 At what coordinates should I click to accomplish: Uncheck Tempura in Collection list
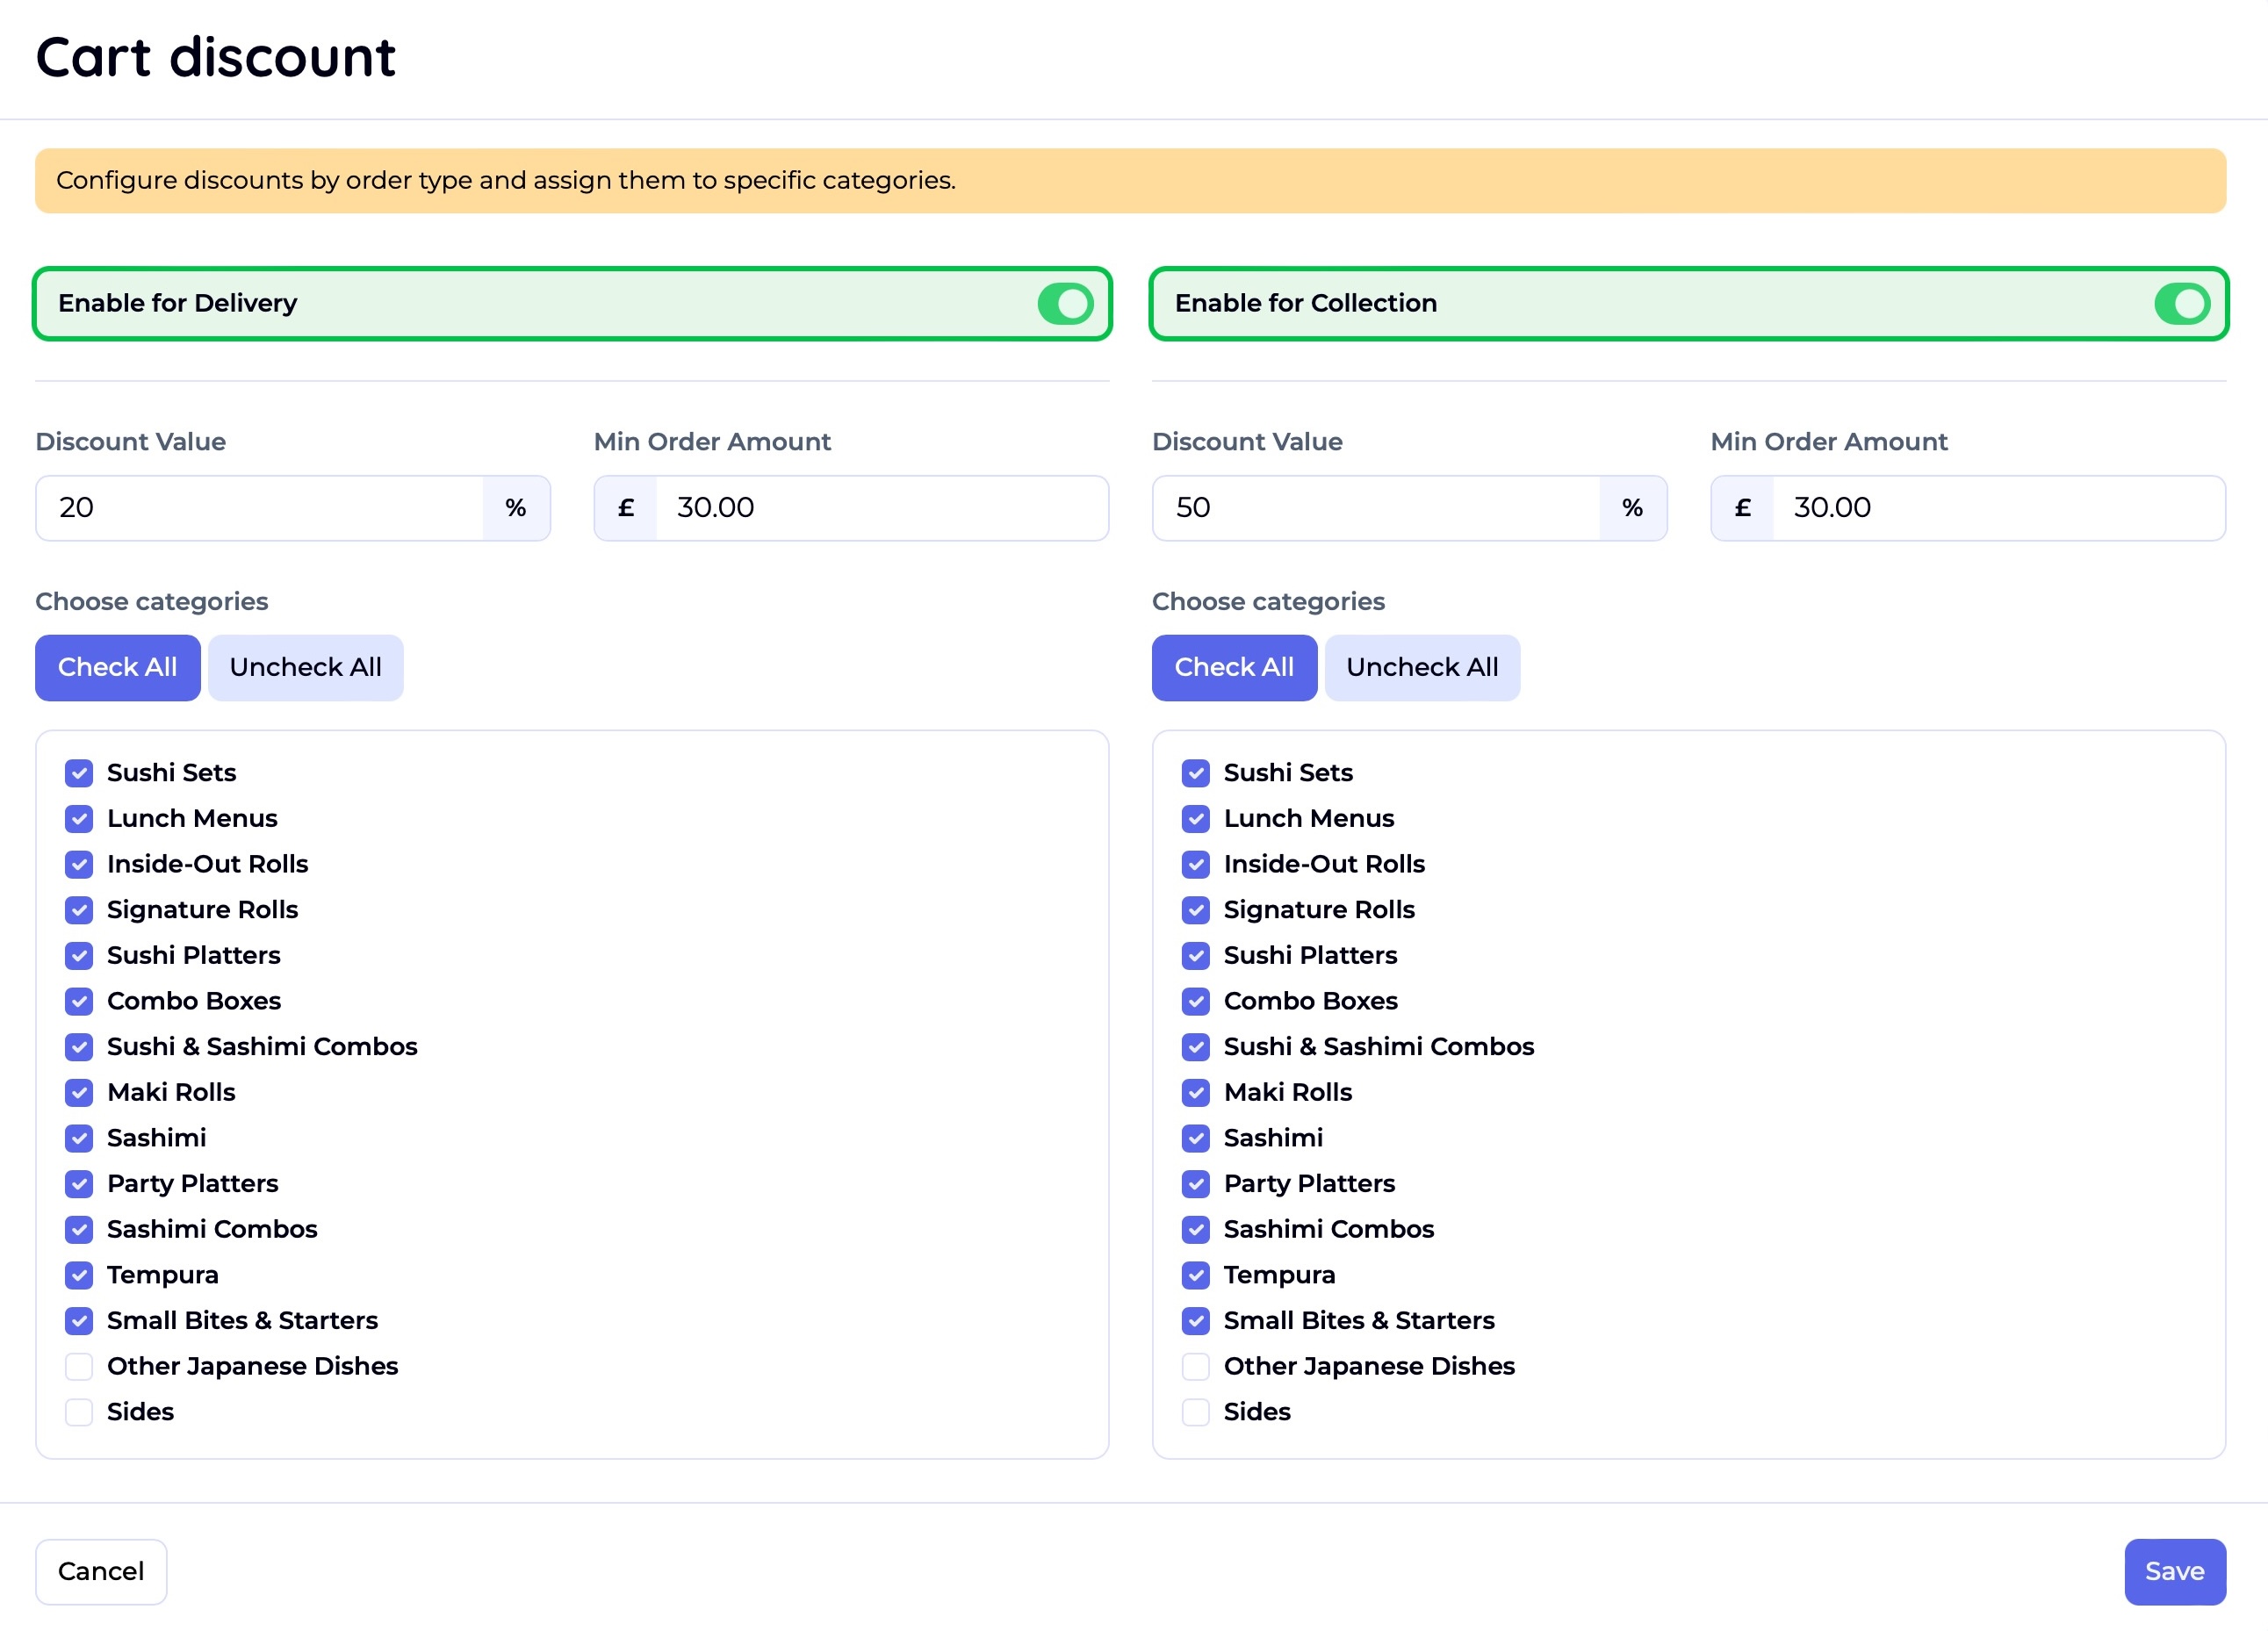1195,1275
